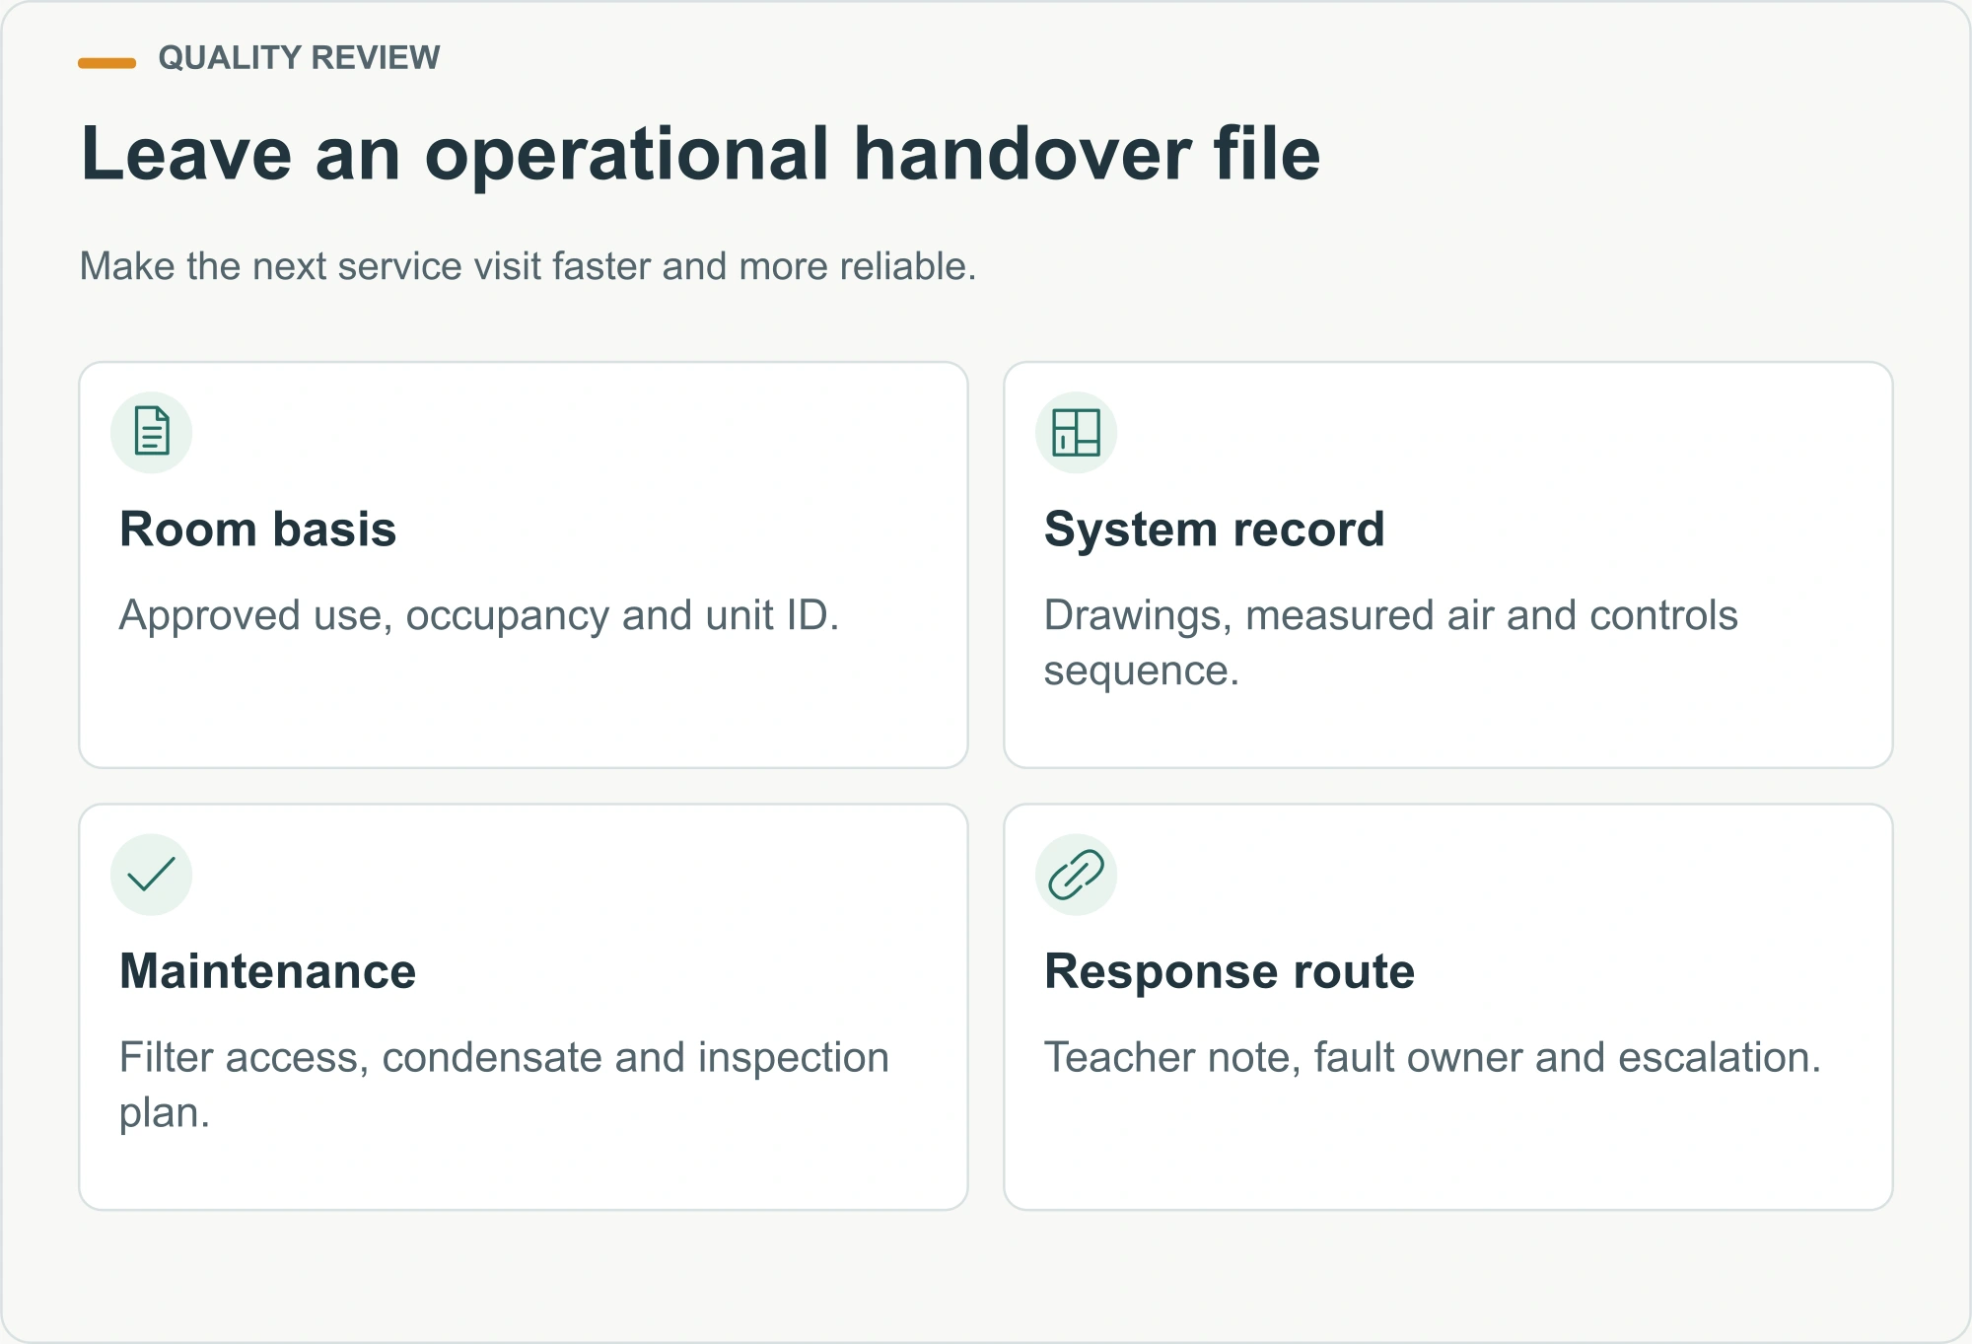The height and width of the screenshot is (1344, 1972).
Task: Select the System record card heading
Action: 1214,530
